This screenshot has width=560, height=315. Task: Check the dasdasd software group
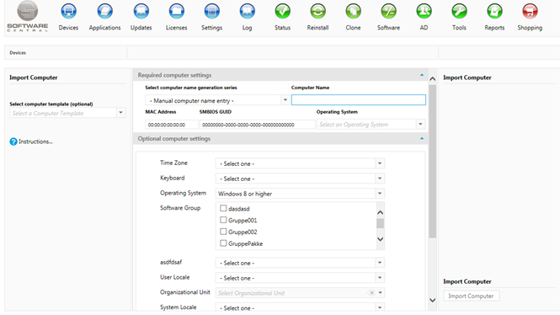click(223, 208)
